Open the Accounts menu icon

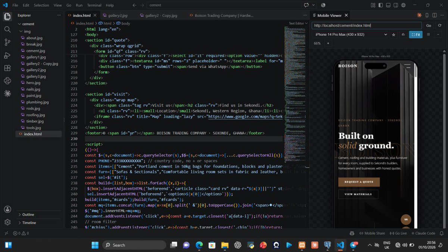tap(7, 209)
